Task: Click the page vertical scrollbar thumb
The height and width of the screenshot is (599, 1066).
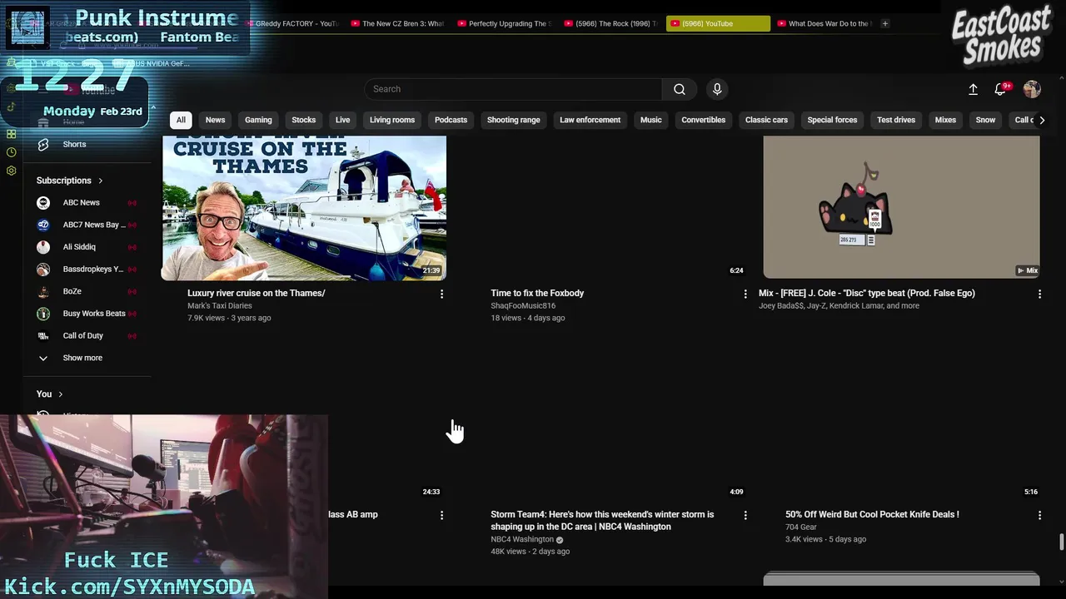Action: tap(1061, 542)
